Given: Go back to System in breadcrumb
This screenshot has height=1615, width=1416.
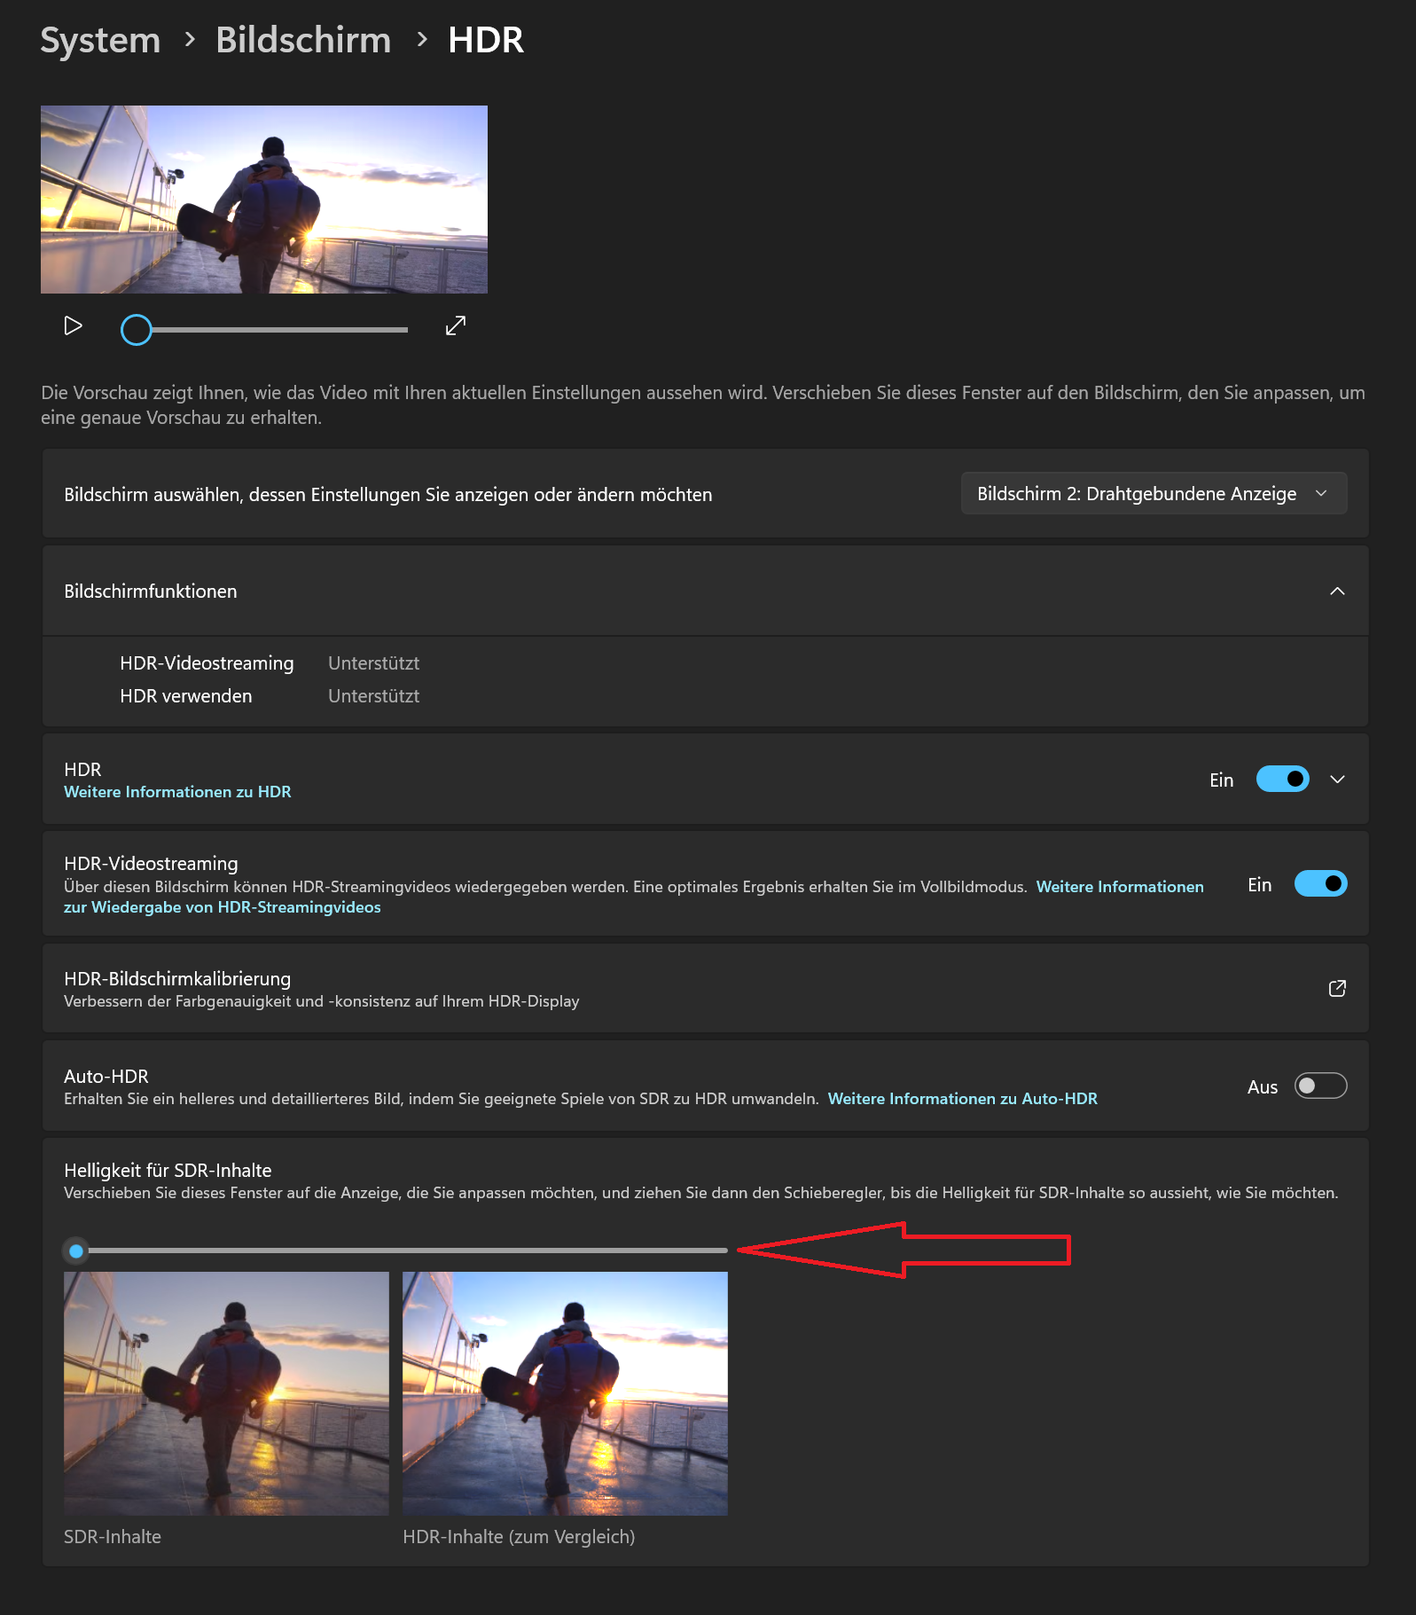Looking at the screenshot, I should [100, 40].
